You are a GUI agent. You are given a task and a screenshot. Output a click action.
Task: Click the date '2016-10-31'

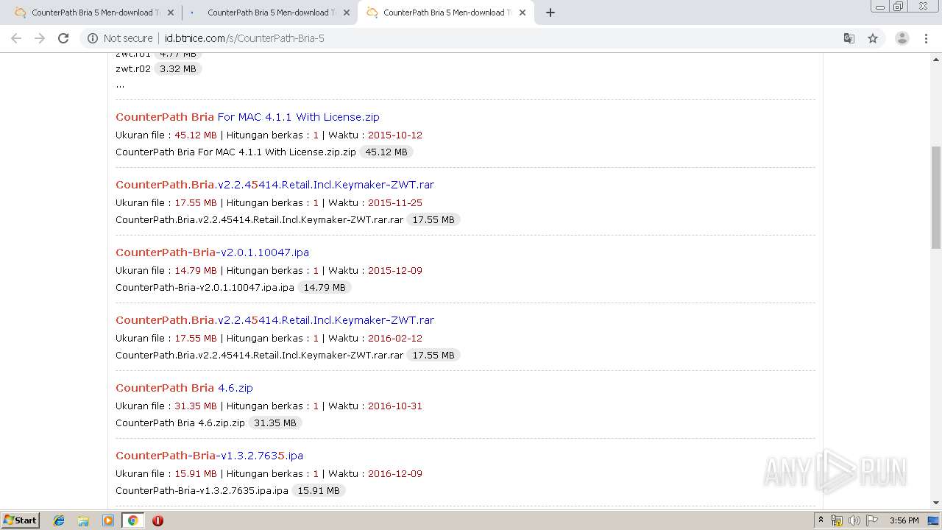click(x=395, y=406)
